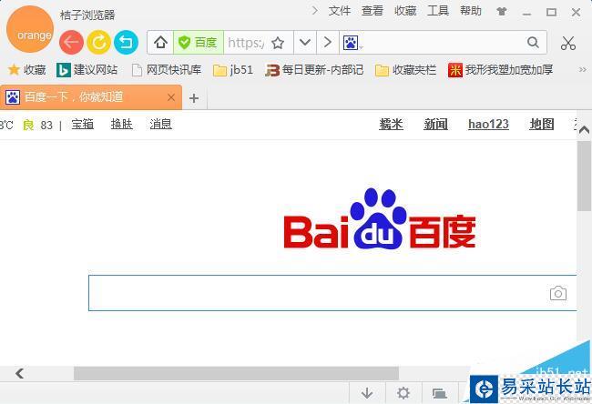Viewport: 592px width, 404px height.
Task: Minimize the browser window
Action: [526, 13]
